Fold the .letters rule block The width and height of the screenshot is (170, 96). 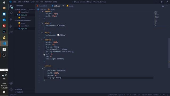tap(42, 68)
